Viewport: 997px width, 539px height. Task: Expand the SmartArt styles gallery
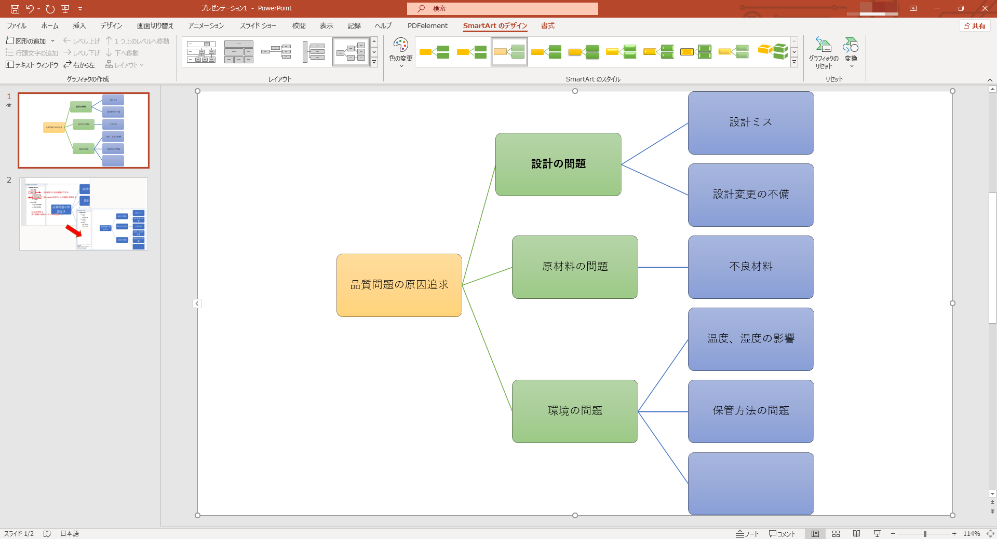point(794,62)
